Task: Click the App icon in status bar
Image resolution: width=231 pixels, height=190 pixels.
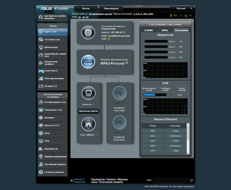Action: [x=173, y=16]
